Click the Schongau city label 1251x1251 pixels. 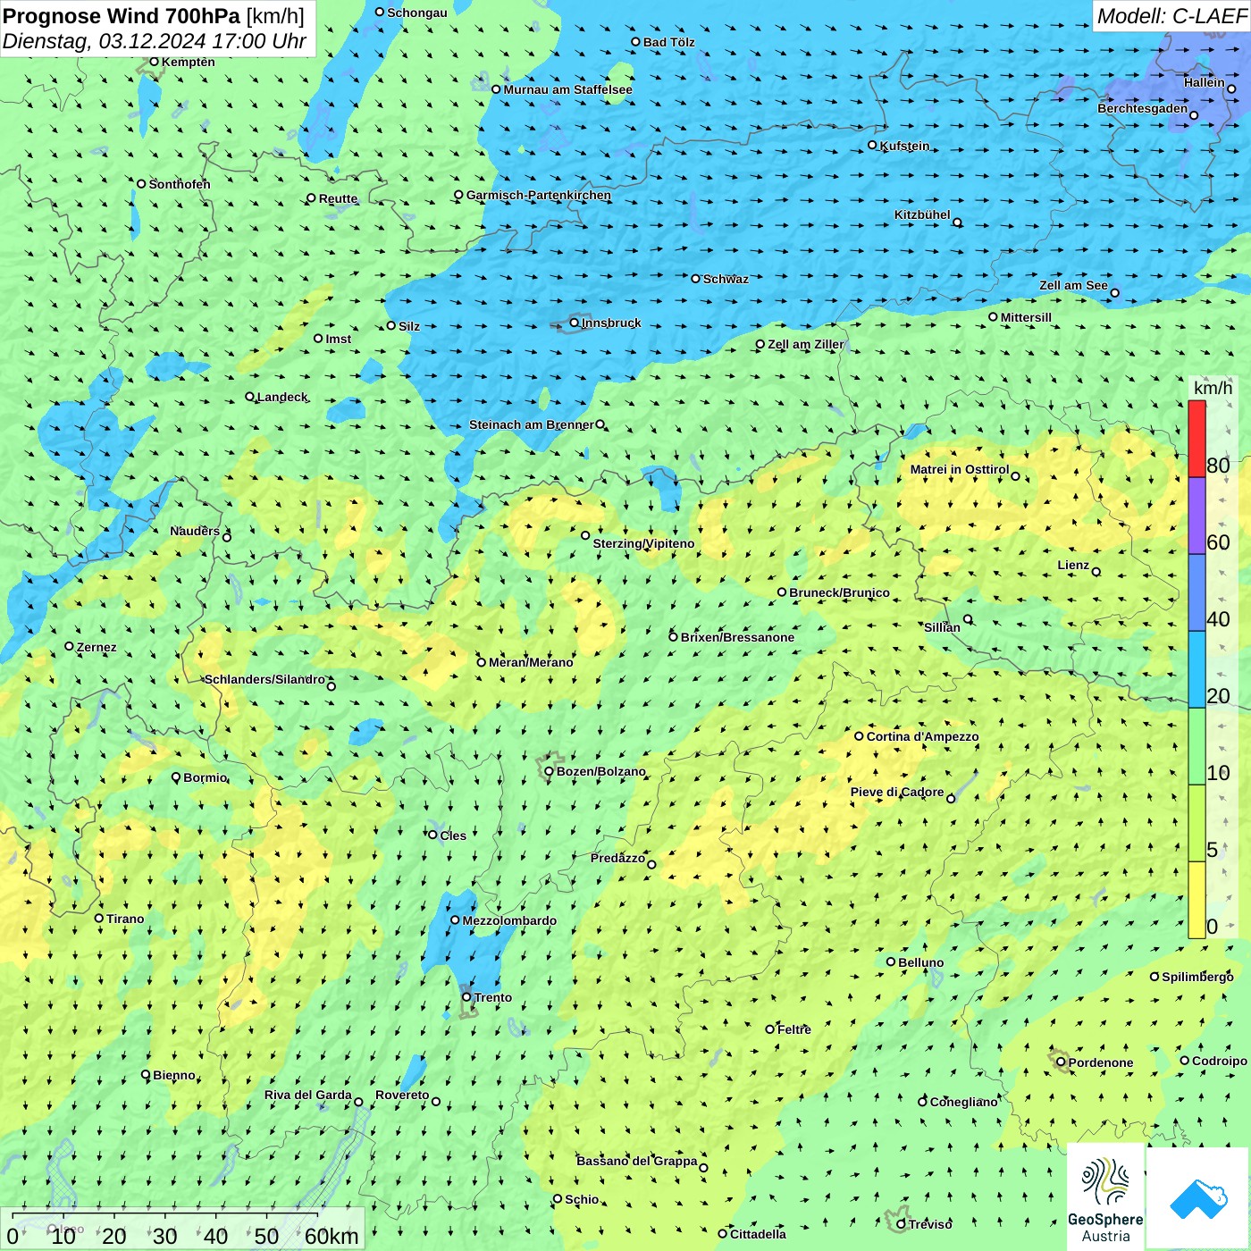point(417,13)
